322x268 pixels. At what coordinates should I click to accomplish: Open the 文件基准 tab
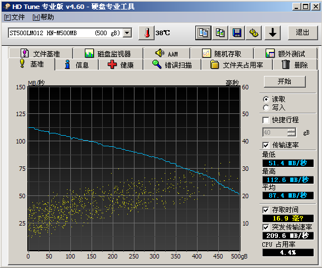pyautogui.click(x=40, y=54)
